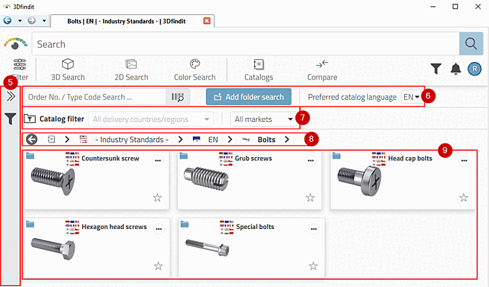The width and height of the screenshot is (489, 287).
Task: Click breadcrumb catalog root icon
Action: coord(52,140)
